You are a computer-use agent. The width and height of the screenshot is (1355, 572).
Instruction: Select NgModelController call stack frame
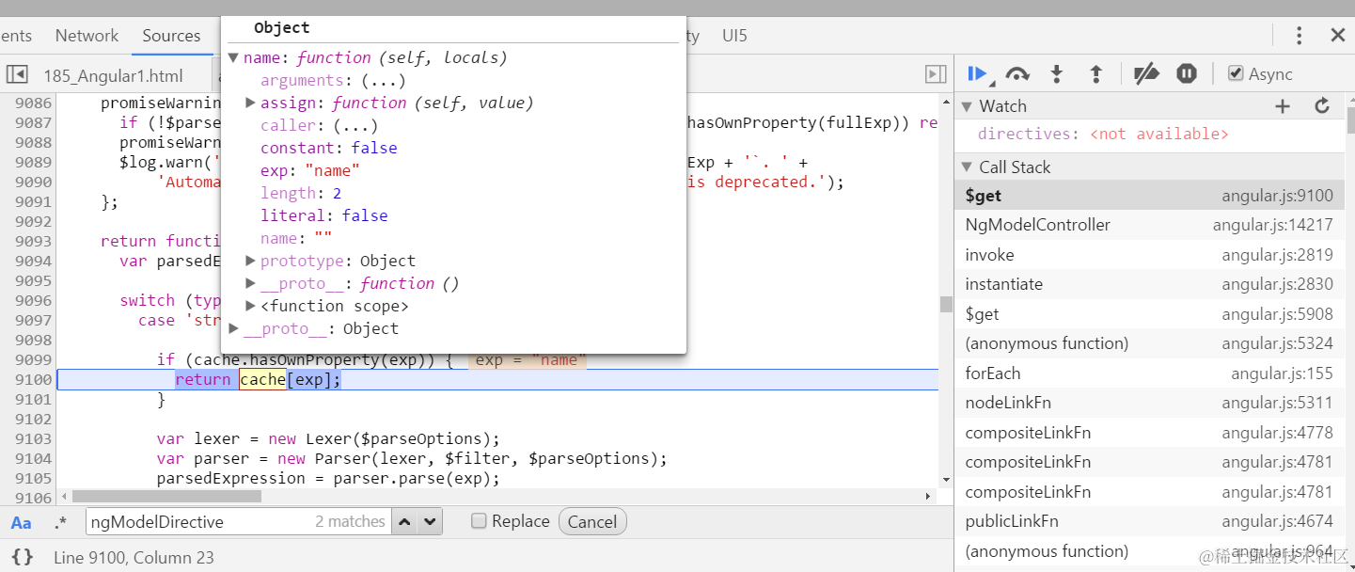(1149, 225)
